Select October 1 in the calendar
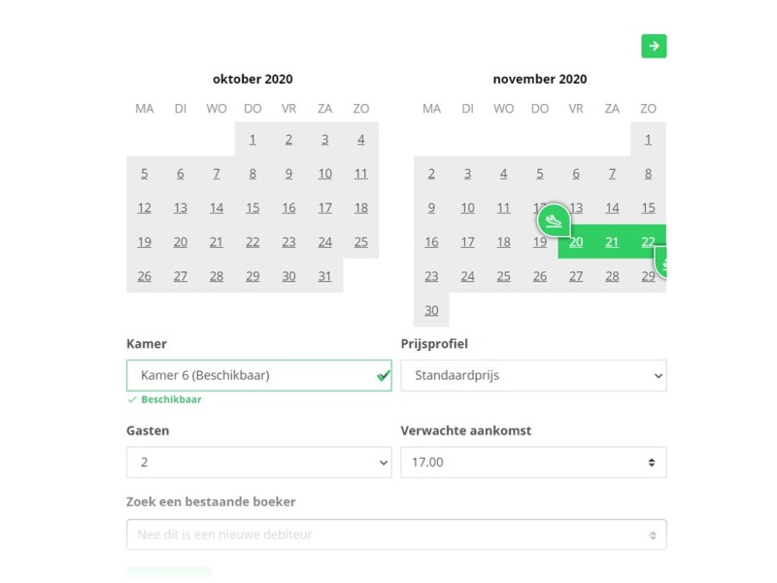 pyautogui.click(x=253, y=139)
